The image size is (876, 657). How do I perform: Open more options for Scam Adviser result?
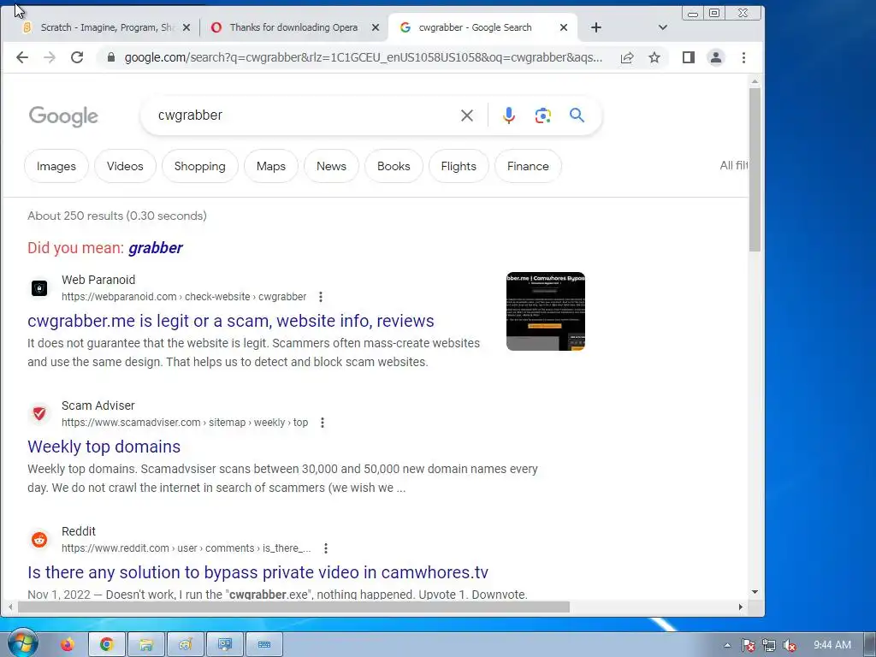click(323, 423)
